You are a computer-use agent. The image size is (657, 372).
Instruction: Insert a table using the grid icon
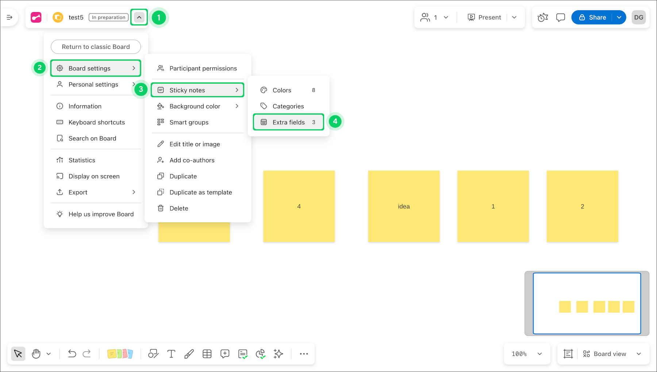tap(207, 354)
